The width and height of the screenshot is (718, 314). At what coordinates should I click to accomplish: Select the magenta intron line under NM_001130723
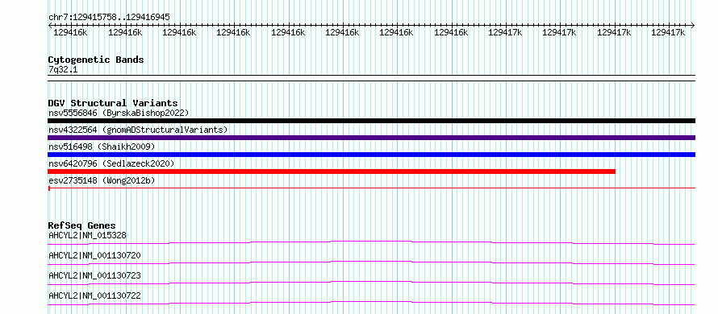(x=371, y=283)
